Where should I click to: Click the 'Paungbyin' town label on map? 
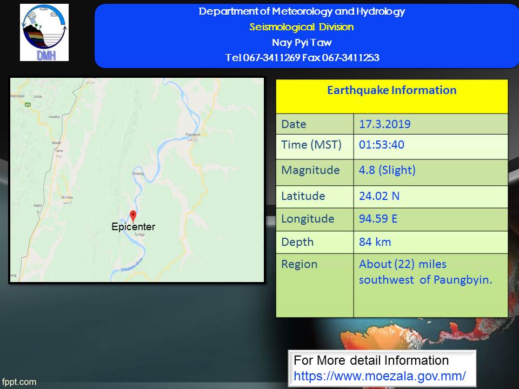(193, 135)
